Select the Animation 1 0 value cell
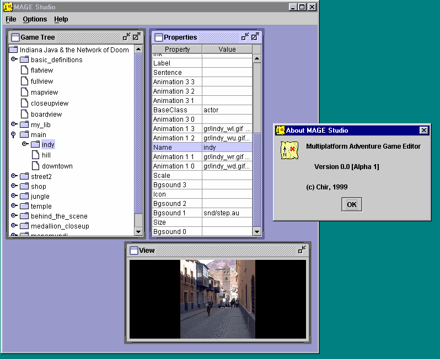The width and height of the screenshot is (440, 359). tap(227, 166)
